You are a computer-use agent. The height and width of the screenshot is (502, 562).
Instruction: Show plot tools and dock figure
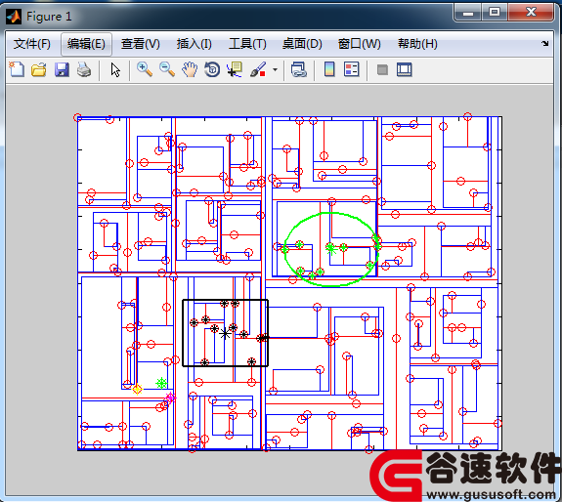(x=405, y=69)
